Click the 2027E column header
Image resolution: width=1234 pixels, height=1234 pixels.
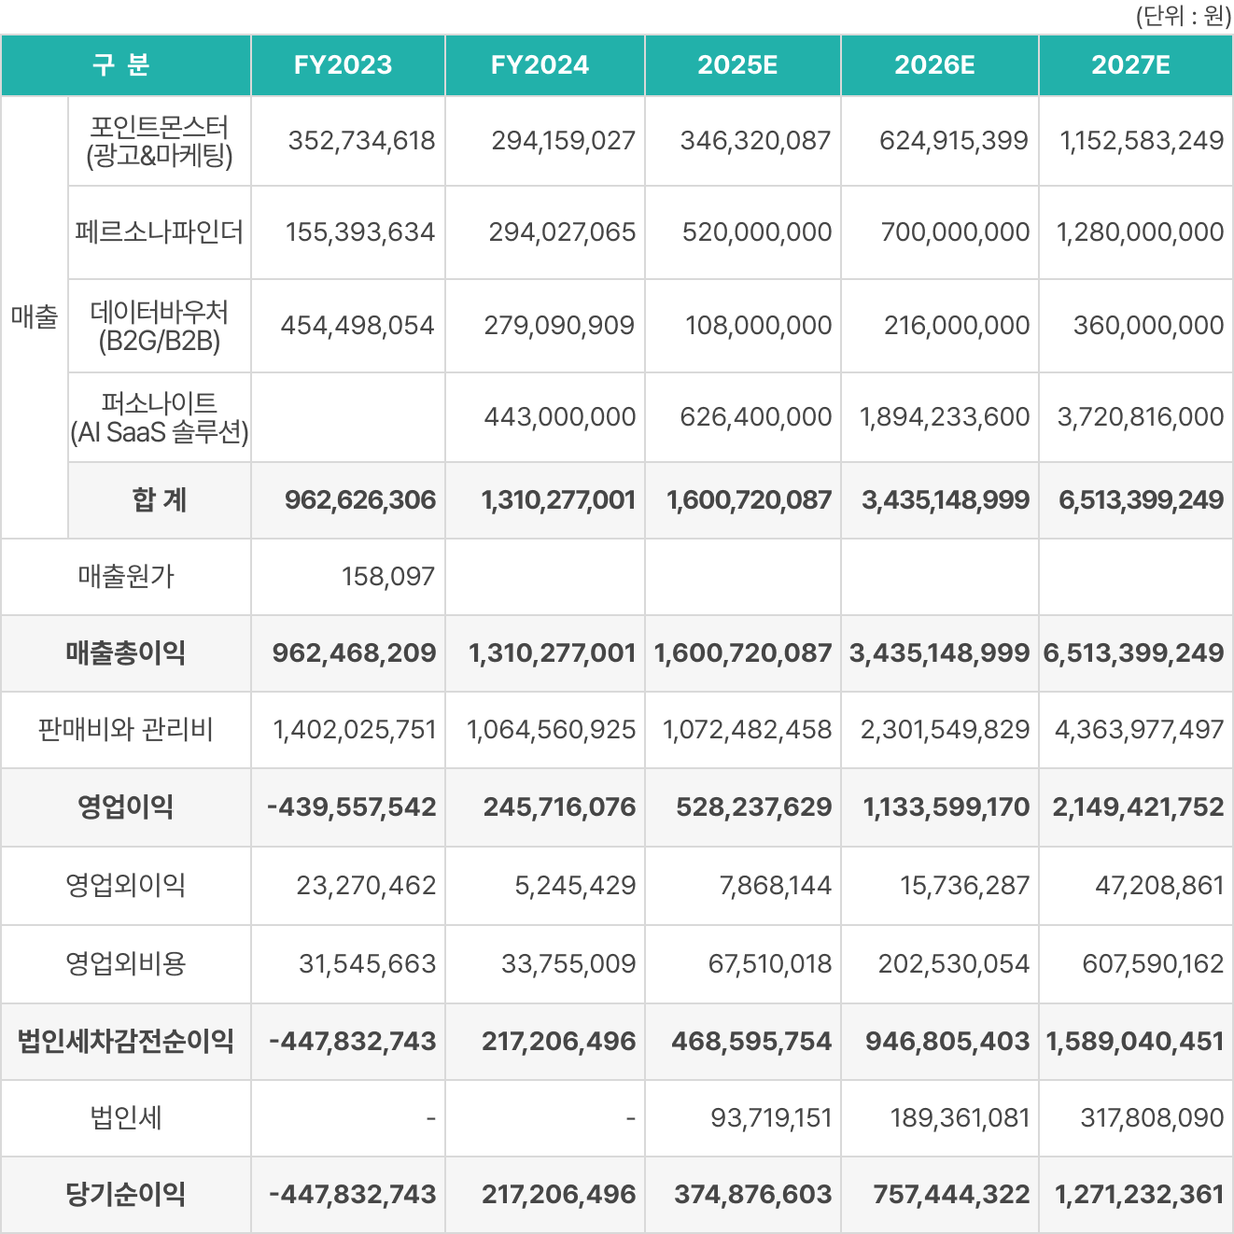(x=1130, y=65)
